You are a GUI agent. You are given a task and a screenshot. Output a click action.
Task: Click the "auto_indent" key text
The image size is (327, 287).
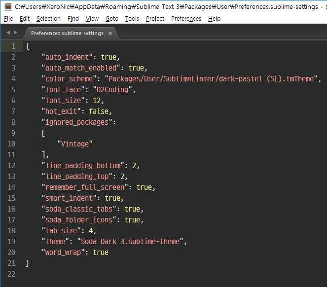coord(67,57)
